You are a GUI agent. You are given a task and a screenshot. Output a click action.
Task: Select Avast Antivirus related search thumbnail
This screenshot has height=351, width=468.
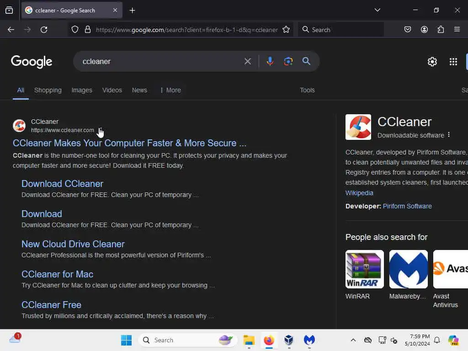[x=450, y=269]
